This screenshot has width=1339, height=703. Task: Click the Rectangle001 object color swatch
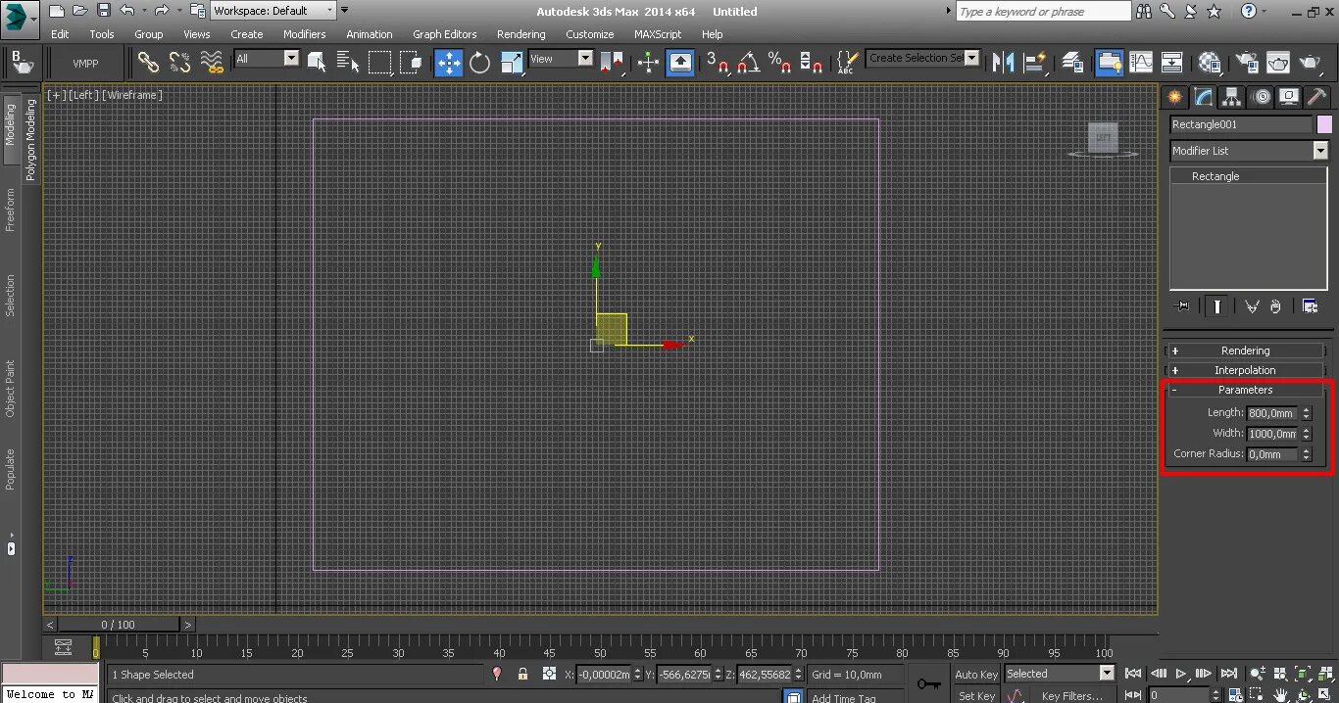[1324, 124]
